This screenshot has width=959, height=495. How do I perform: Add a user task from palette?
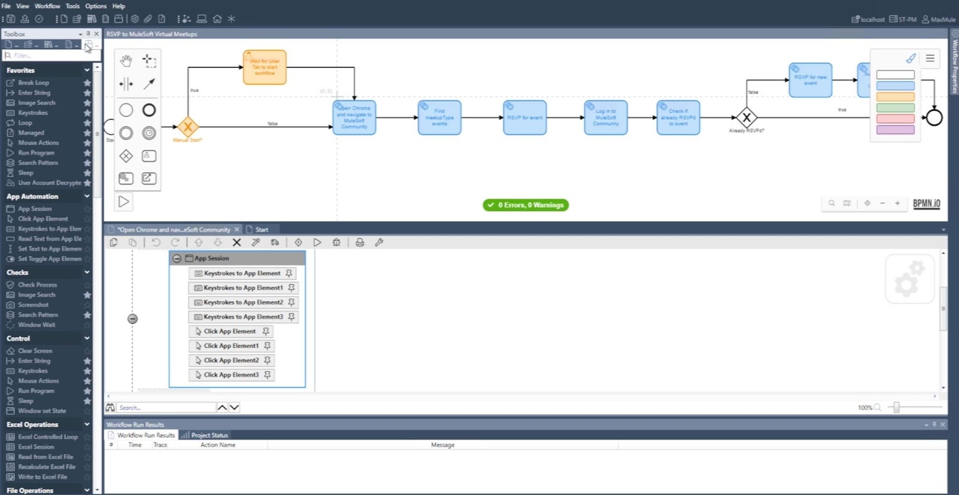(149, 156)
